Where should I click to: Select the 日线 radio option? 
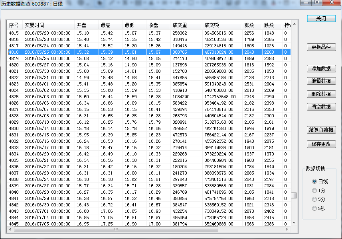[314, 181]
